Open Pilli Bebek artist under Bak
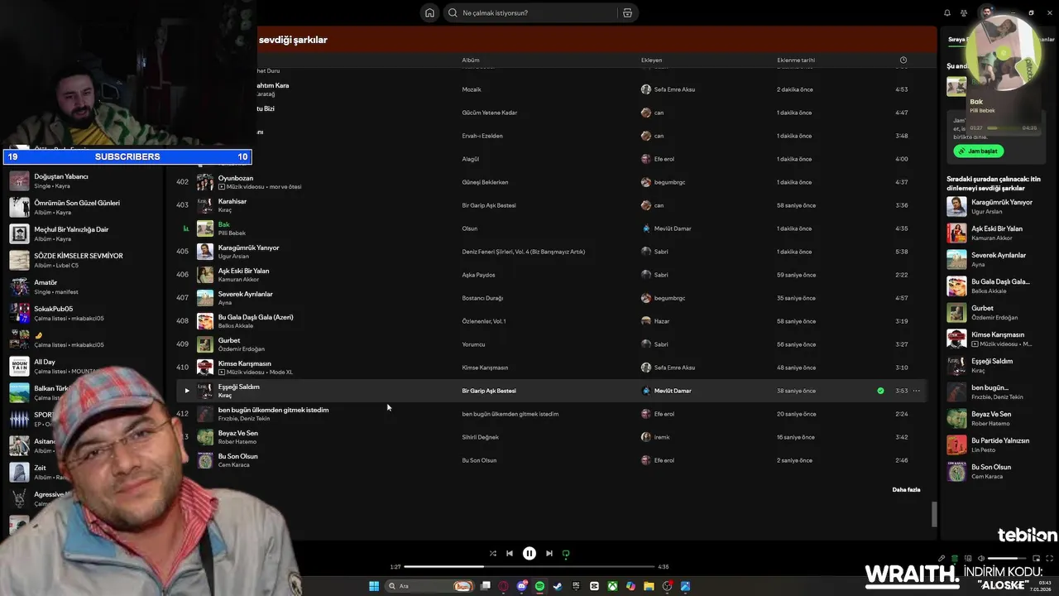The image size is (1059, 596). [x=232, y=233]
